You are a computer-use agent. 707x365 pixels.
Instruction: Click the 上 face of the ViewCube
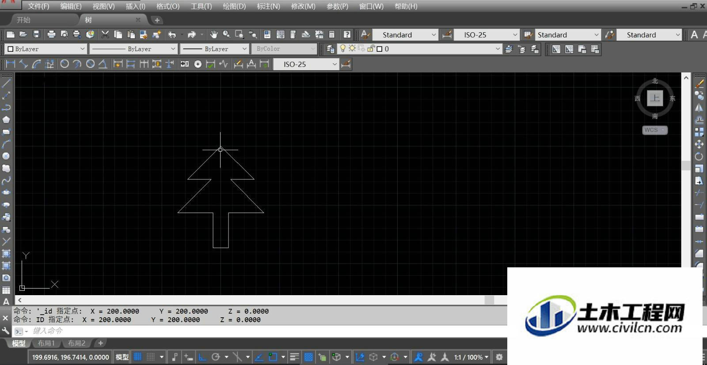tap(655, 98)
